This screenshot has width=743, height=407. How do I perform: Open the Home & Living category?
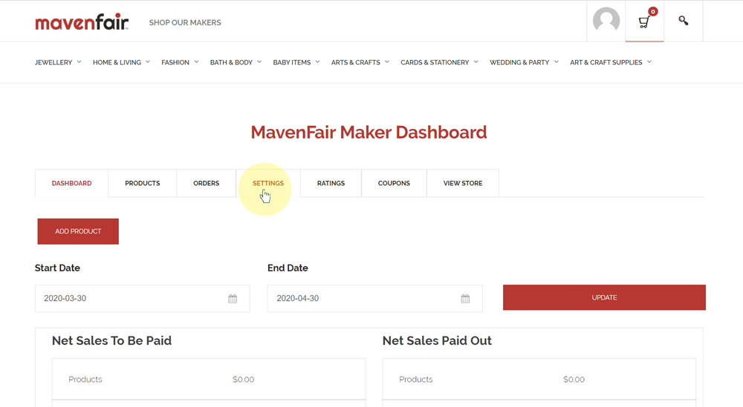[117, 62]
